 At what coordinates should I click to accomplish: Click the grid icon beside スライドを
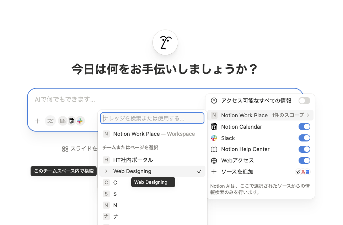65,149
